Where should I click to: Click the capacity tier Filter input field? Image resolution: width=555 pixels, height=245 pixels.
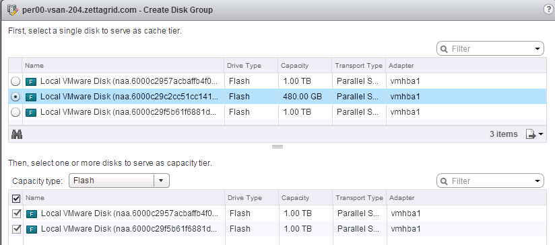click(490, 181)
